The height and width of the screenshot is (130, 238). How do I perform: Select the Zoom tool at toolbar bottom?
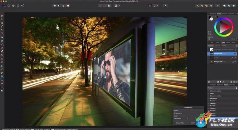coord(2,90)
